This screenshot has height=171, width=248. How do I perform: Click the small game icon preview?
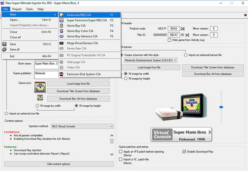click(40, 97)
